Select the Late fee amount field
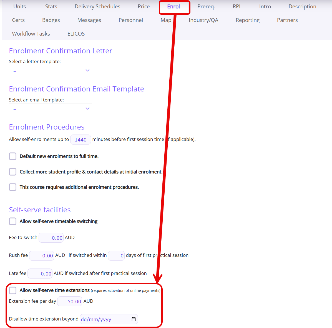This screenshot has height=328, width=332. point(40,274)
